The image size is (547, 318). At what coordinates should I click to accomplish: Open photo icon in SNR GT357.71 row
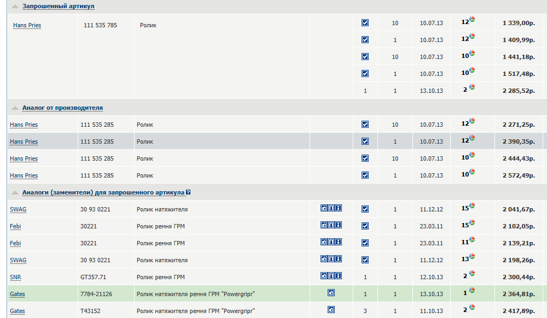click(x=324, y=276)
